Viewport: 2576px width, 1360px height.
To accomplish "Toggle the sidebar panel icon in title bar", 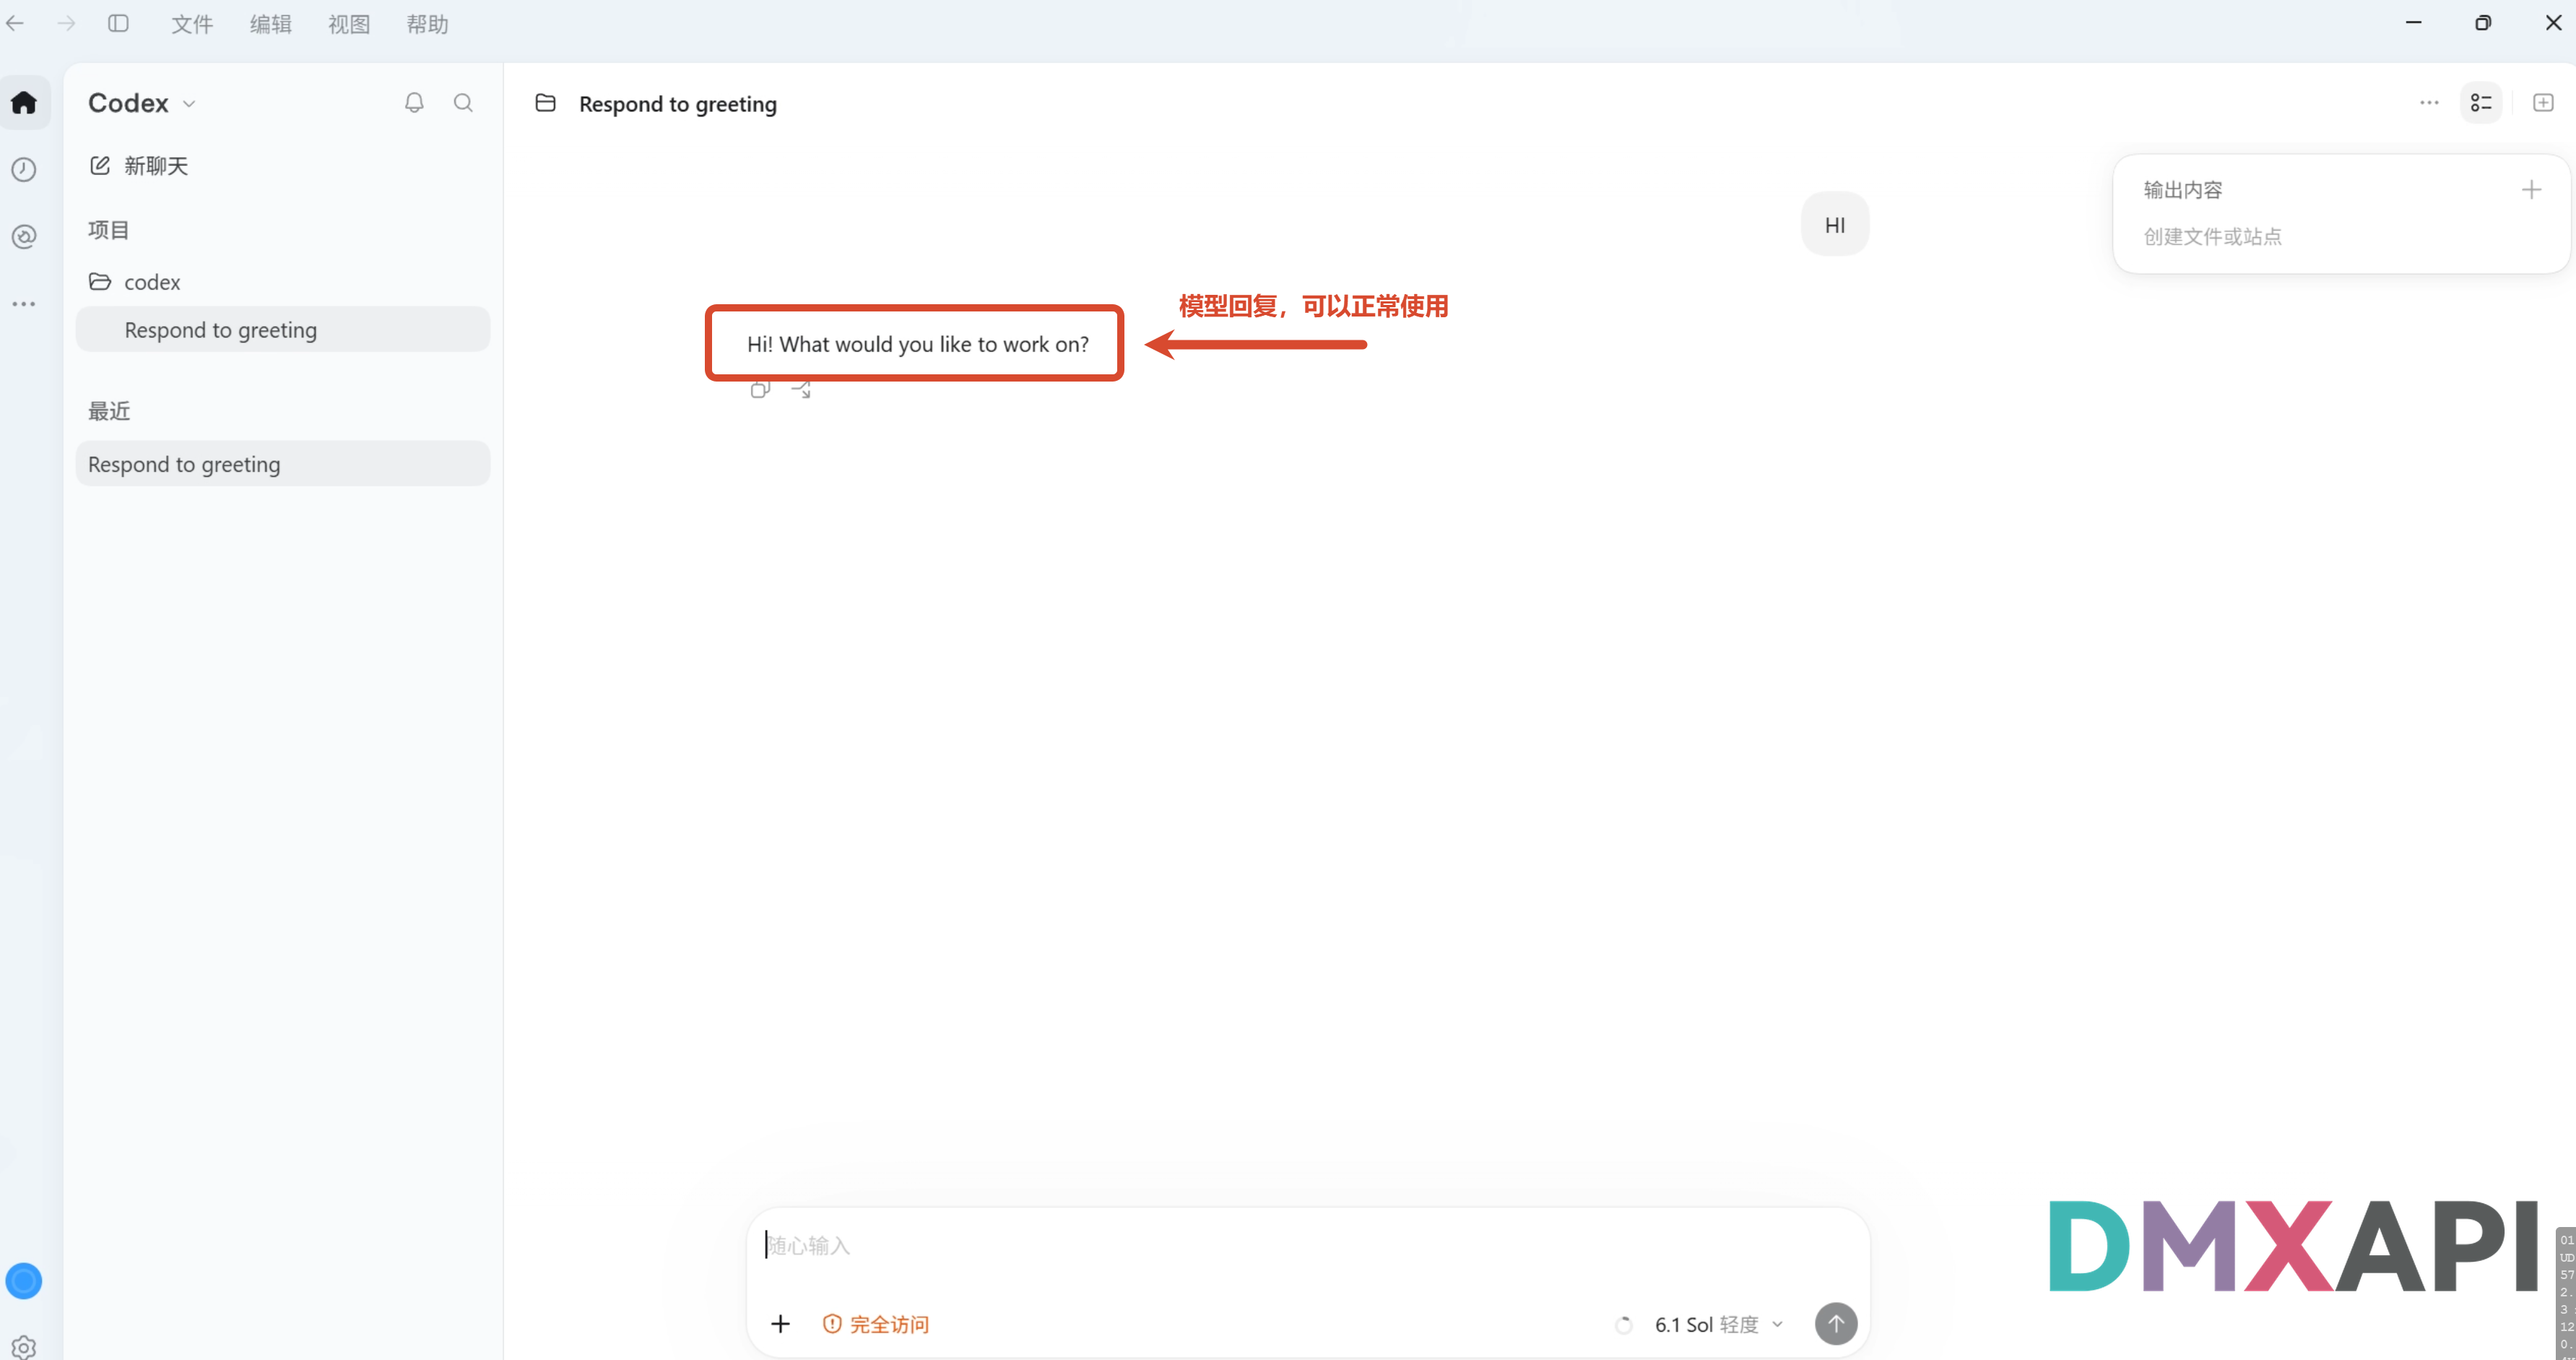I will 118,23.
